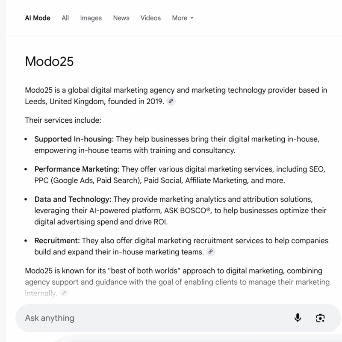Click the faded link icon after "internally"

coord(64,293)
